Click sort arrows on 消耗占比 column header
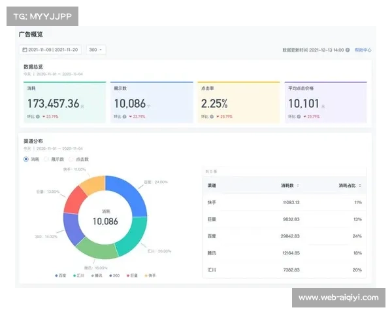 [x=360, y=186]
